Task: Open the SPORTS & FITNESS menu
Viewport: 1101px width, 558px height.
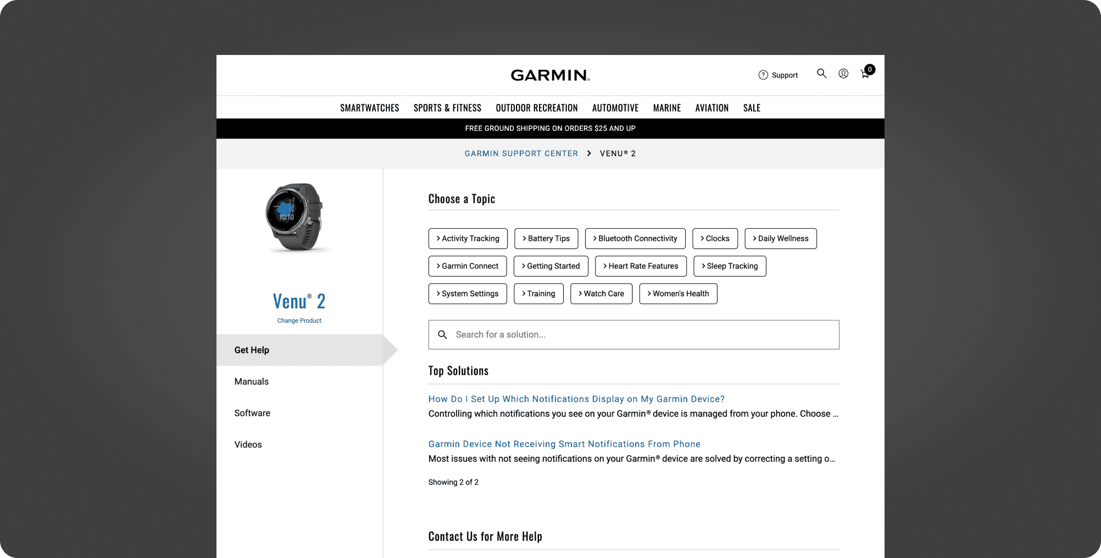Action: pos(447,108)
